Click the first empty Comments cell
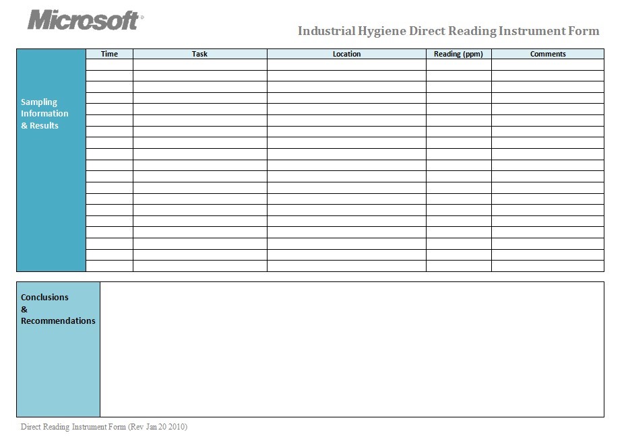Viewport: 626px width, 441px height. (x=547, y=65)
